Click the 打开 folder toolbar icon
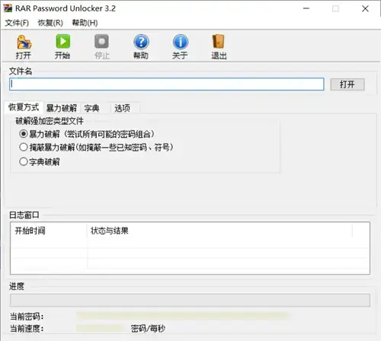Image resolution: width=381 pixels, height=341 pixels. click(x=24, y=42)
